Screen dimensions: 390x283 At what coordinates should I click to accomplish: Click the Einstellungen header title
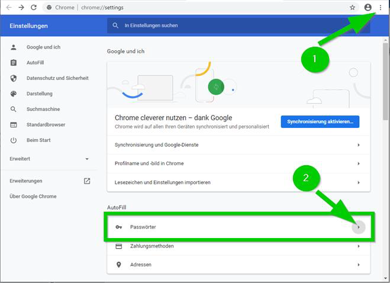[x=28, y=26]
